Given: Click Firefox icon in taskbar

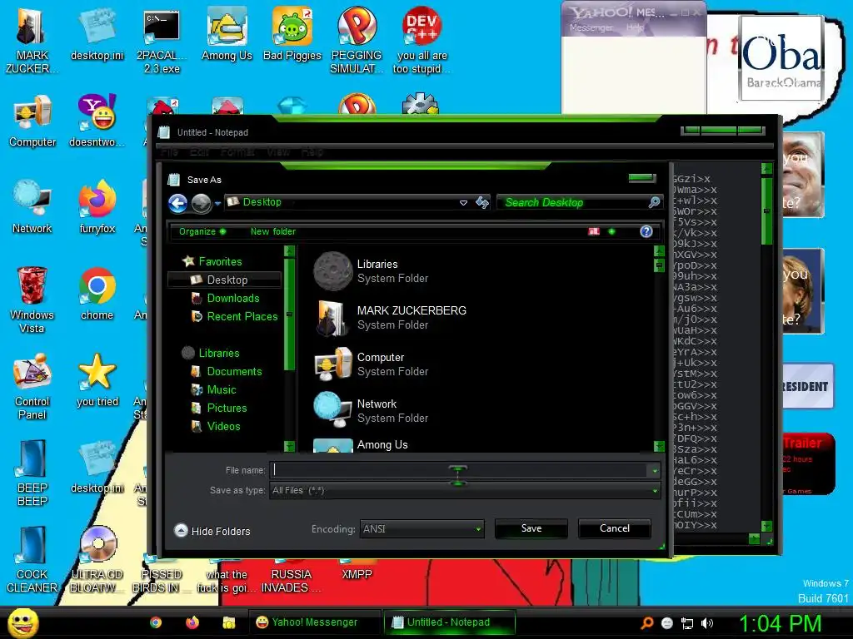Looking at the screenshot, I should point(192,622).
